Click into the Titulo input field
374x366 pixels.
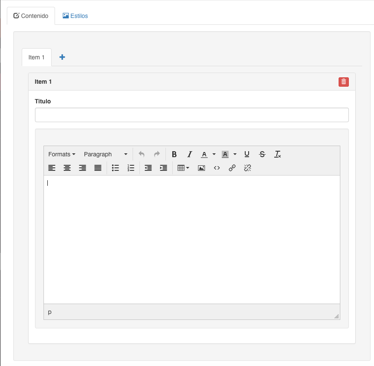point(192,115)
